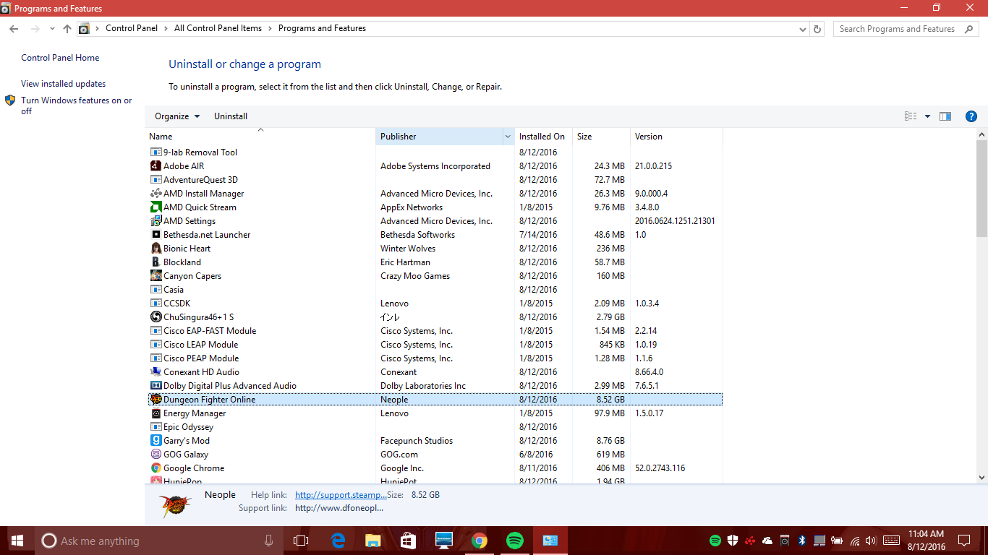Viewport: 988px width, 555px height.
Task: Click the Refresh button in address bar
Action: click(x=817, y=29)
